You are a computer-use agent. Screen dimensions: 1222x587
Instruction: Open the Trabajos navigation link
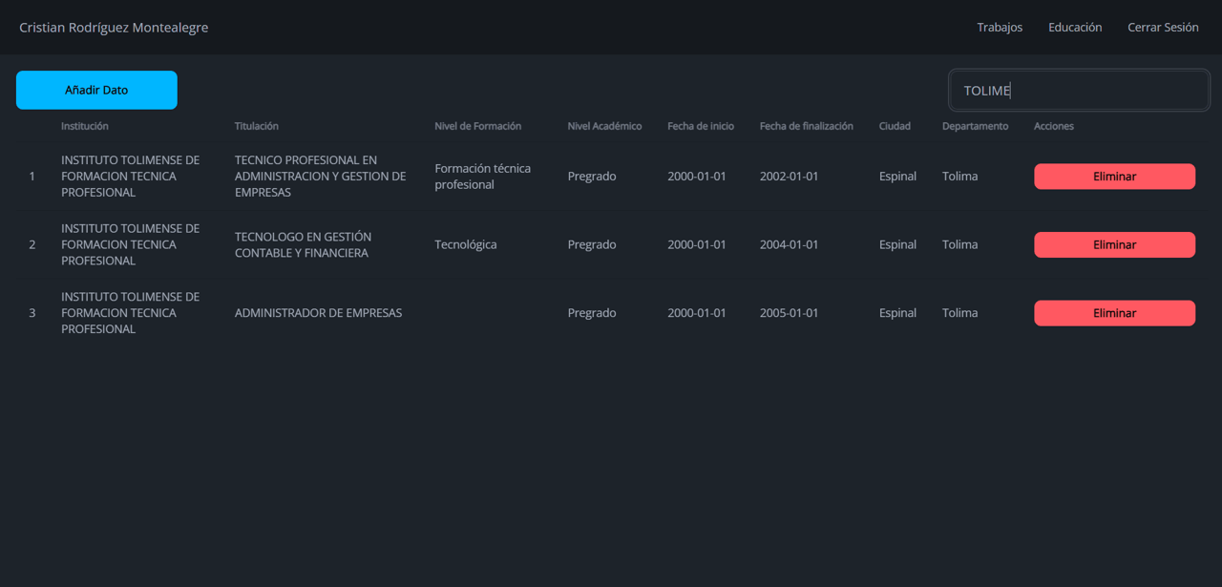(1000, 27)
